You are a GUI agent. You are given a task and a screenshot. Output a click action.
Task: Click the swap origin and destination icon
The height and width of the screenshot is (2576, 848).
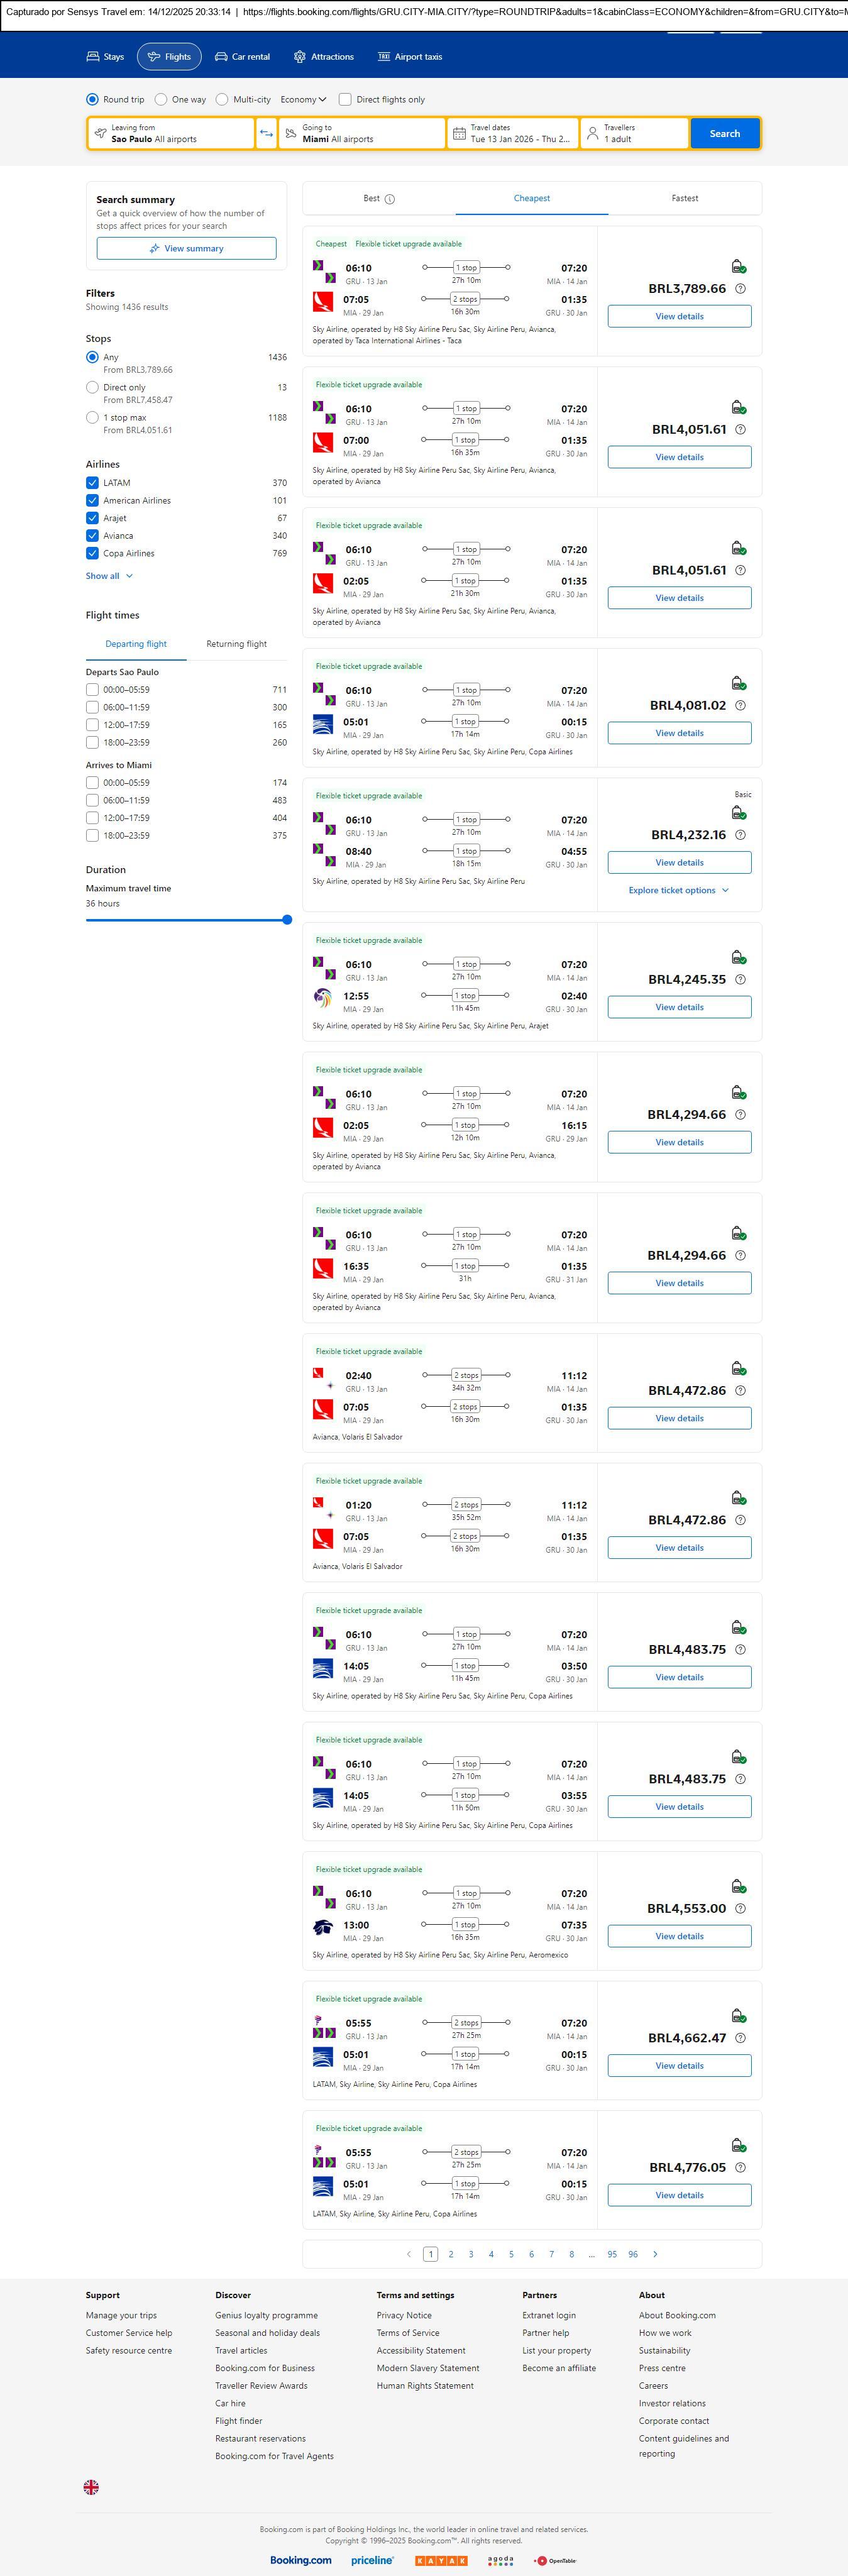(x=266, y=133)
